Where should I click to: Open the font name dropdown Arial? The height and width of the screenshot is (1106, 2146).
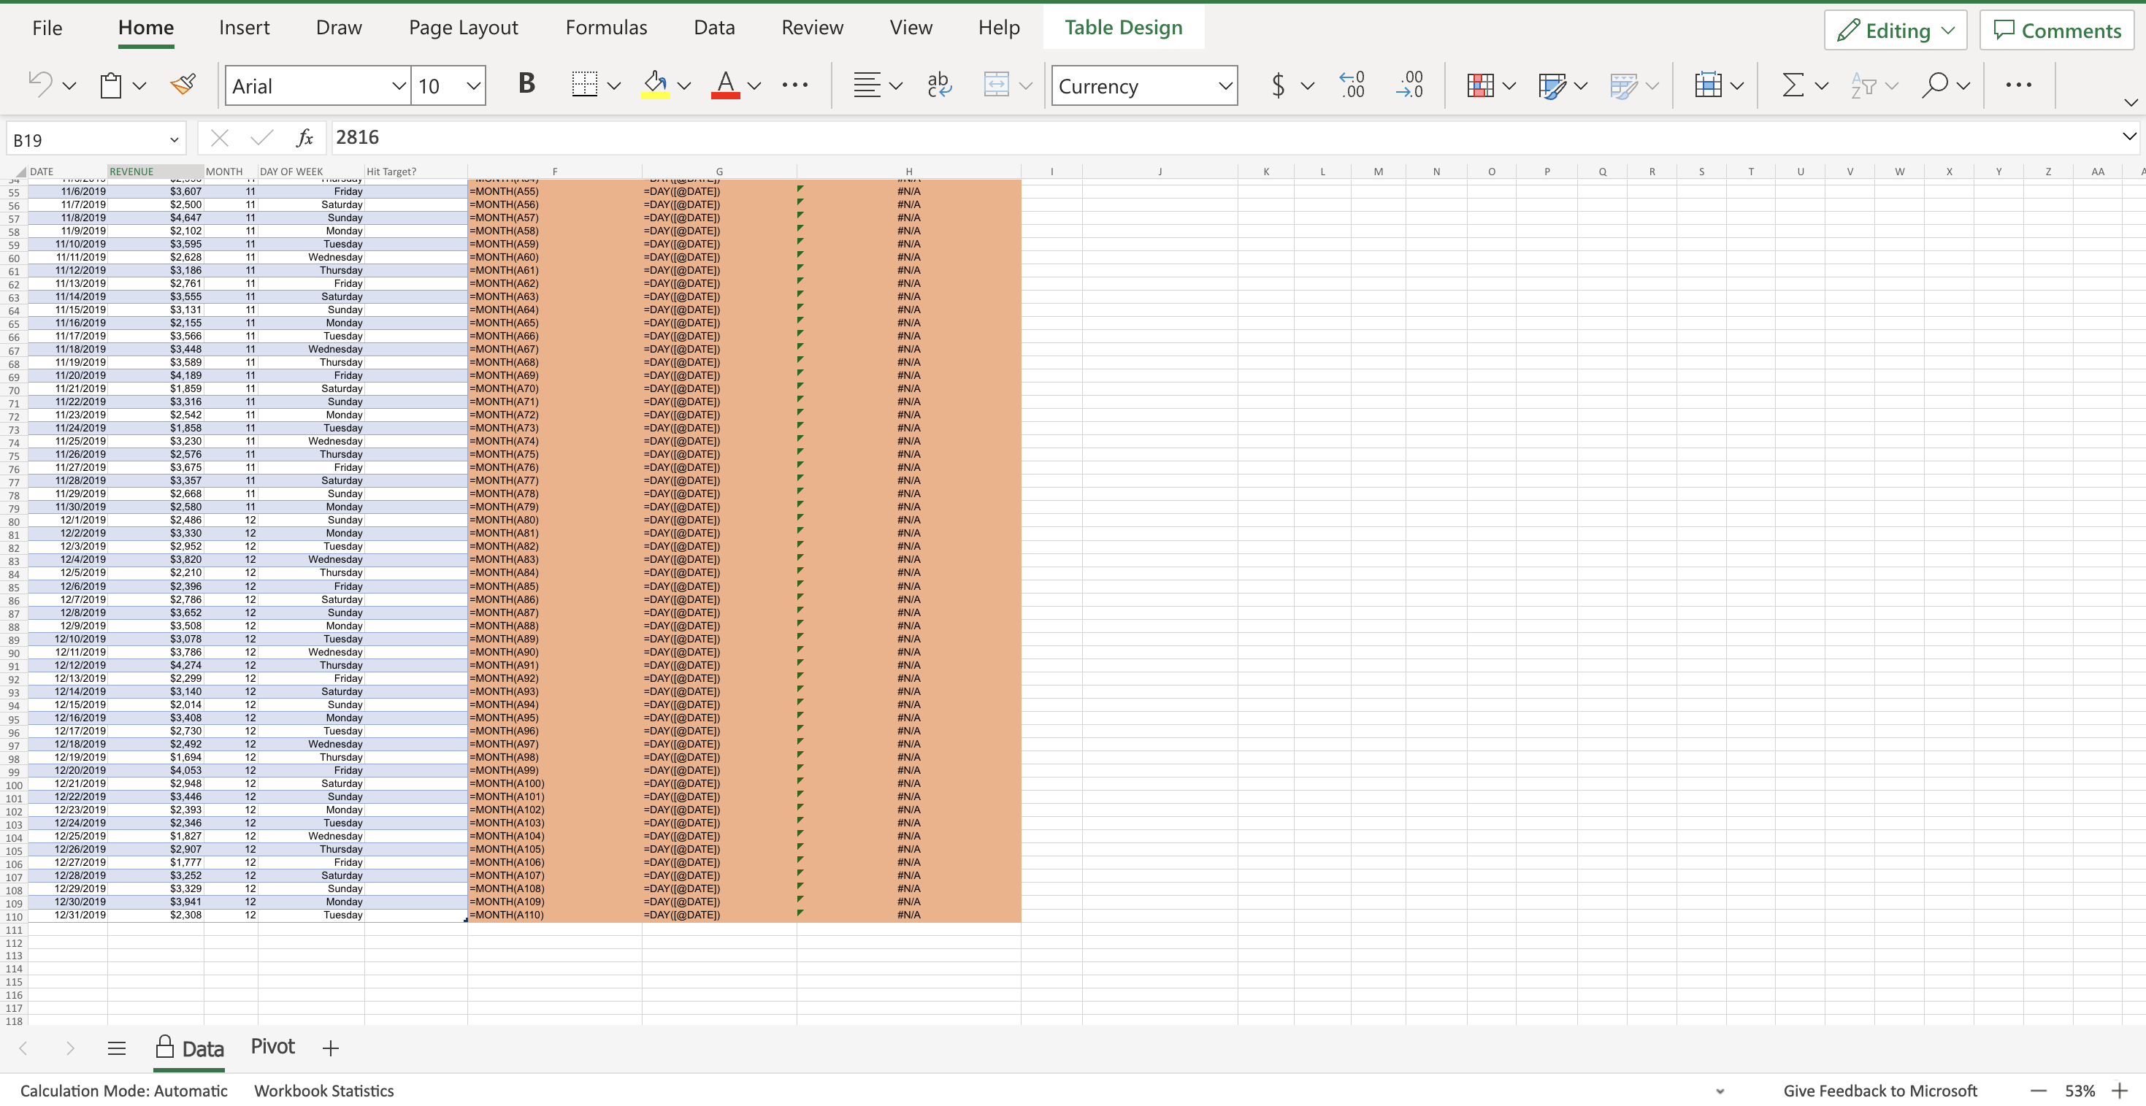pos(398,86)
